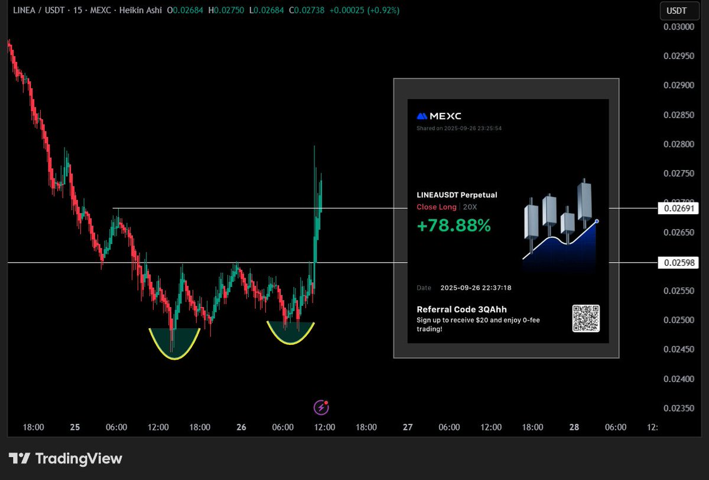
Task: Click the right yellow double-bottom arc drawing
Action: [x=290, y=333]
